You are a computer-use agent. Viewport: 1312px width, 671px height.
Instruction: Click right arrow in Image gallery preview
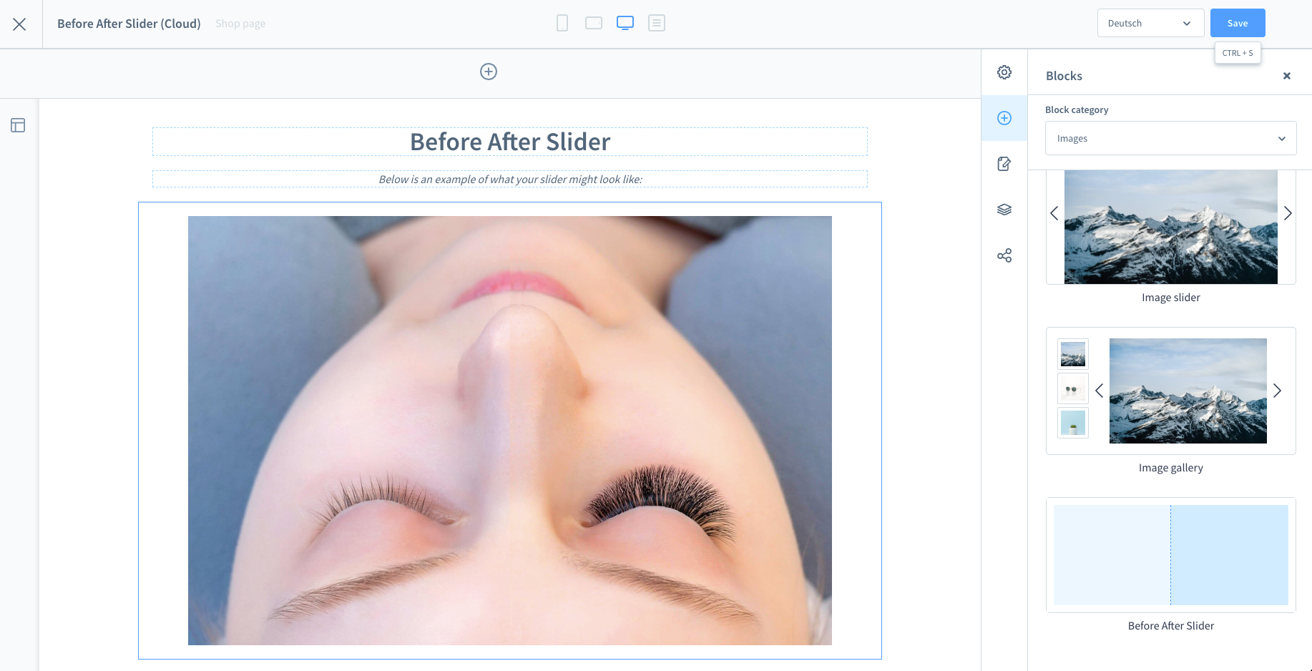pyautogui.click(x=1277, y=391)
